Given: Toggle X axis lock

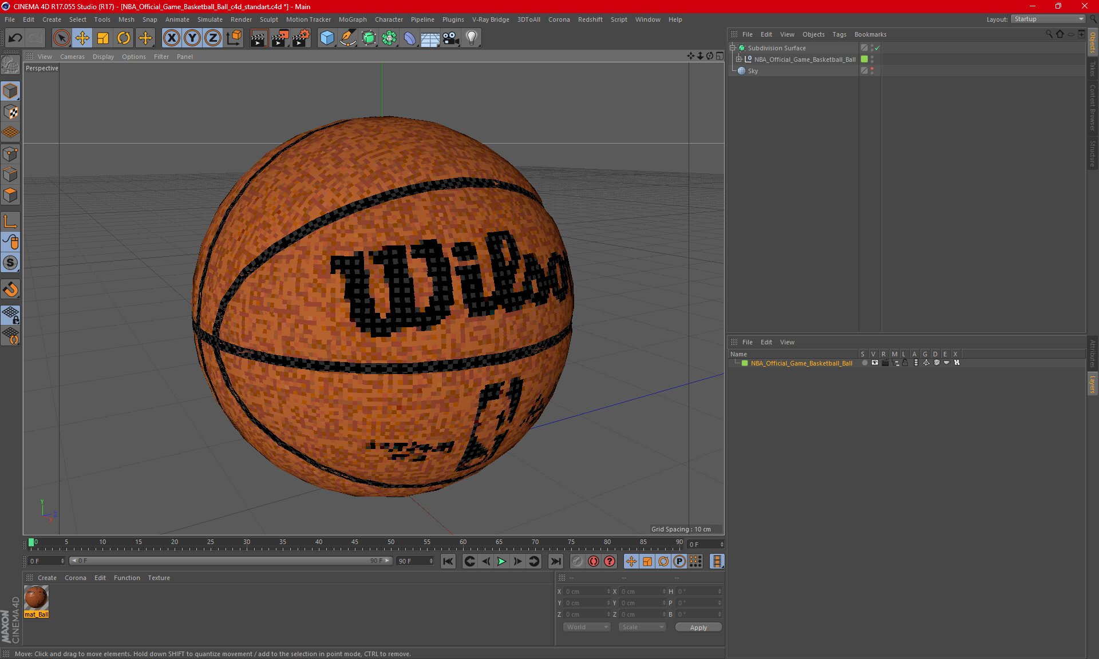Looking at the screenshot, I should (171, 38).
